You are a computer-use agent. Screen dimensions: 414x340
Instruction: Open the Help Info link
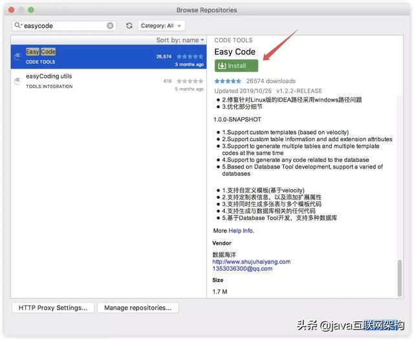[x=241, y=231]
